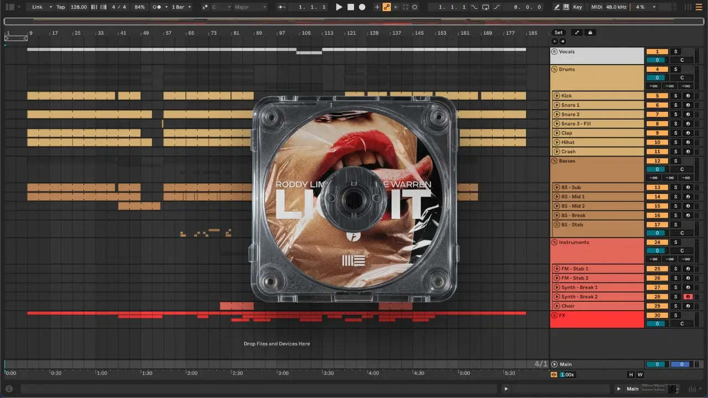
Task: Start playback with the Play button
Action: pyautogui.click(x=339, y=7)
